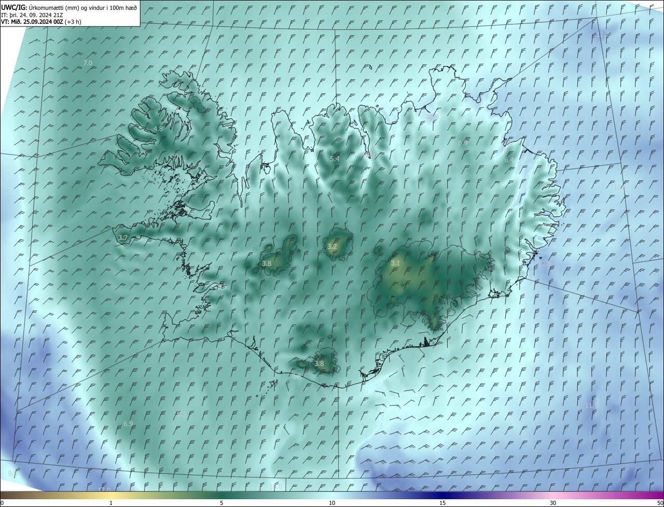Click the '5.4' value label on the map

click(335, 159)
